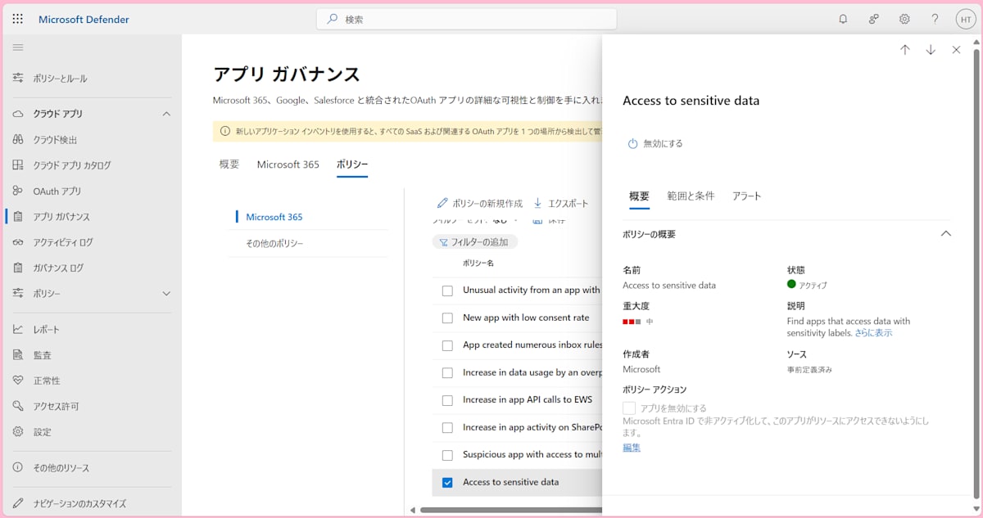Open the community connections icon in header
The width and height of the screenshot is (983, 518).
[874, 19]
